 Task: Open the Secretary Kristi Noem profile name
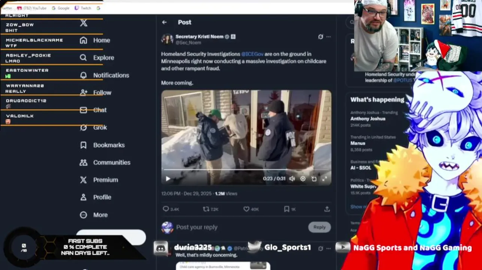[x=199, y=36]
